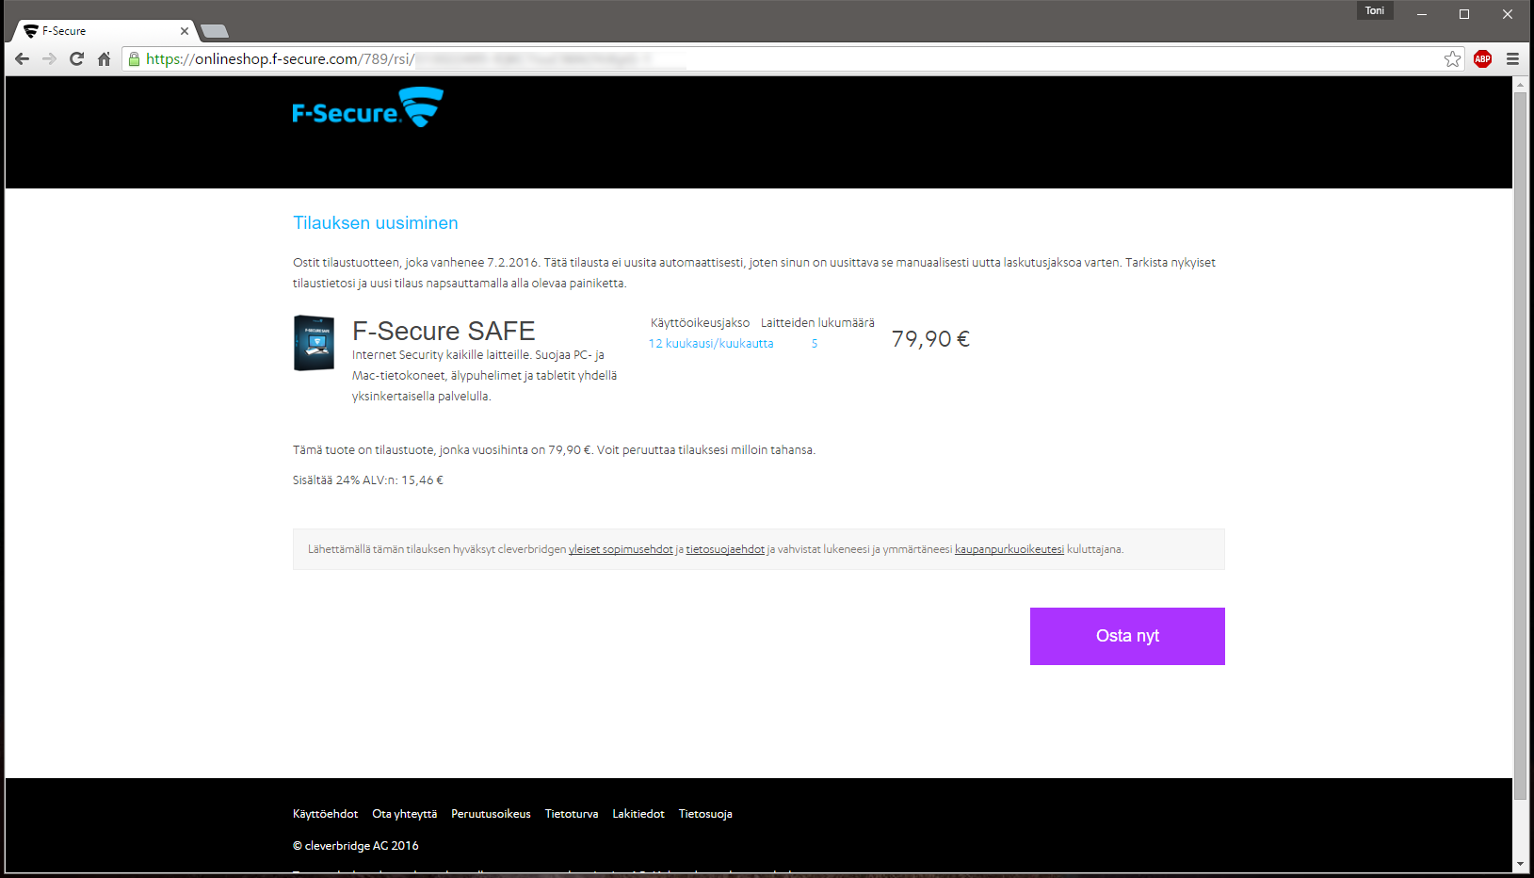Screen dimensions: 1534x878
Task: Open Tietosuoja footer link
Action: (x=705, y=814)
